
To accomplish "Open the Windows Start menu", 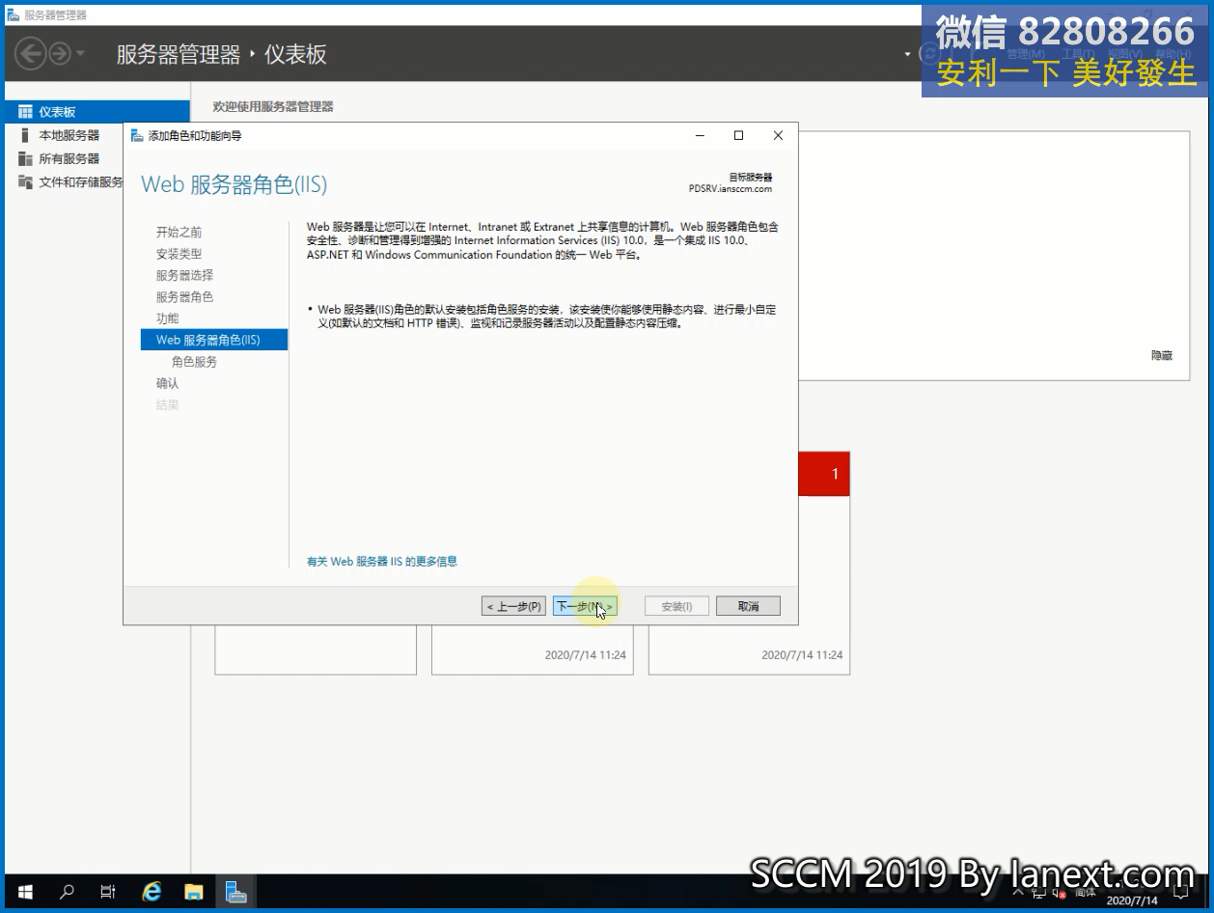I will tap(26, 893).
